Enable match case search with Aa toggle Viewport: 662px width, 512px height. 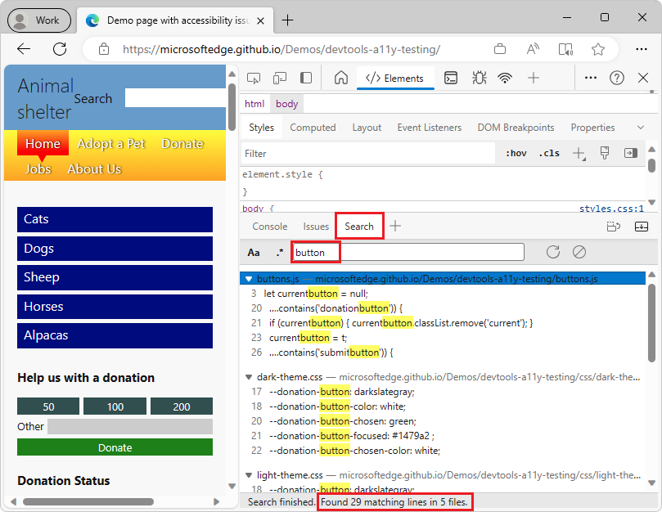click(x=254, y=252)
